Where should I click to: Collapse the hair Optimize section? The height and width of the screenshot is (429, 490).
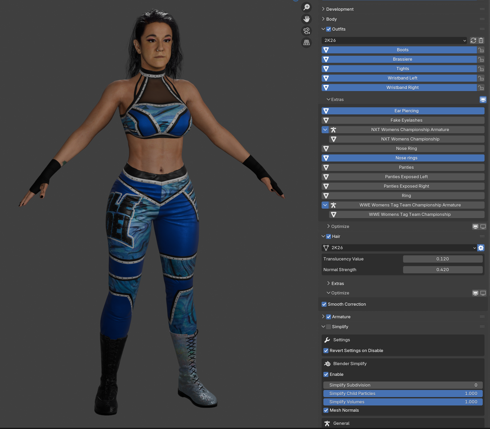click(329, 293)
